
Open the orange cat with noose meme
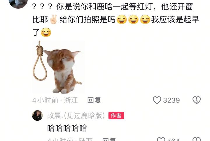[x=59, y=67]
